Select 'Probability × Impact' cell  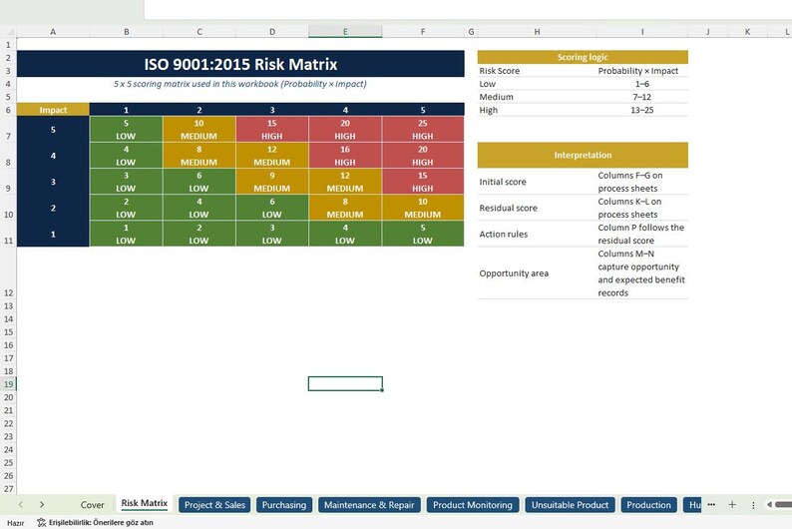click(642, 71)
